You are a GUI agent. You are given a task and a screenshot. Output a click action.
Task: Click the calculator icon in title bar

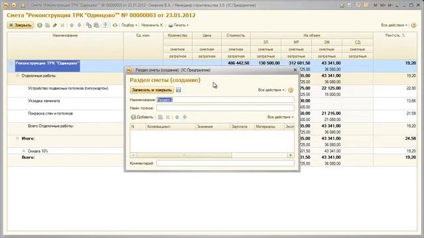tap(358, 5)
